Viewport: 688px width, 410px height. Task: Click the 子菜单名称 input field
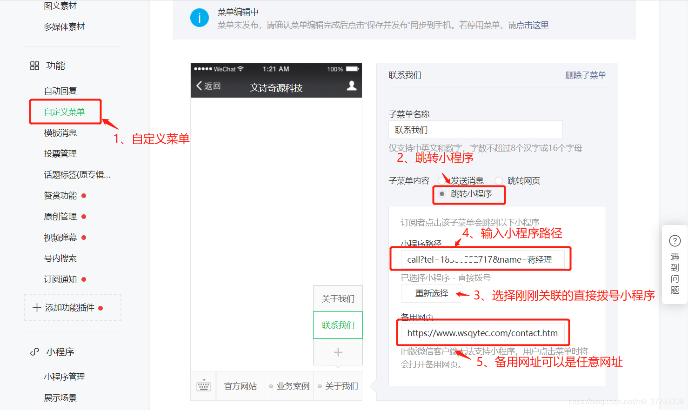coord(475,130)
